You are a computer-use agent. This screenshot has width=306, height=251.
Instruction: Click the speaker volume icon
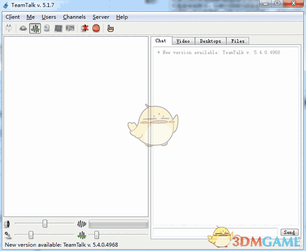[x=7, y=224]
